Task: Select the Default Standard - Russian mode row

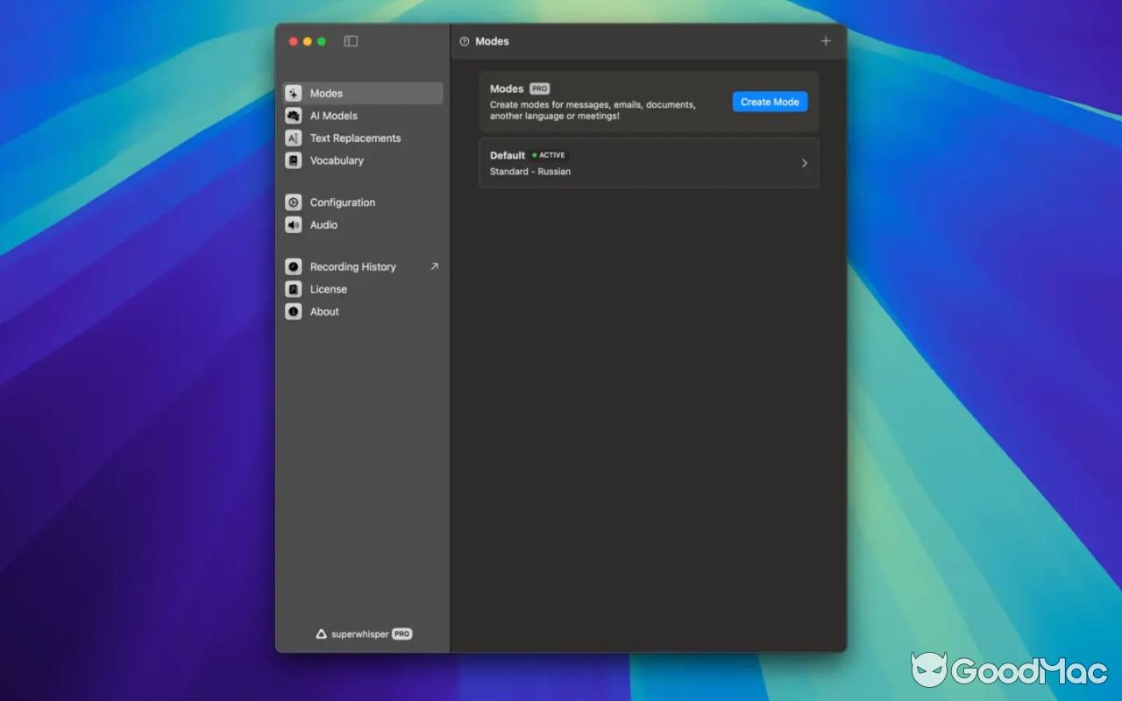Action: [x=649, y=163]
